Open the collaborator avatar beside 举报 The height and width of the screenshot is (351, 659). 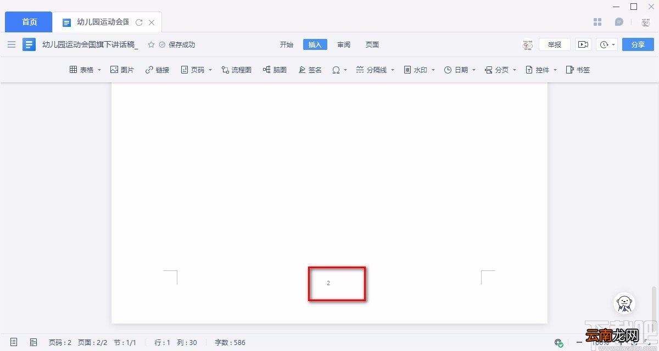pyautogui.click(x=528, y=44)
